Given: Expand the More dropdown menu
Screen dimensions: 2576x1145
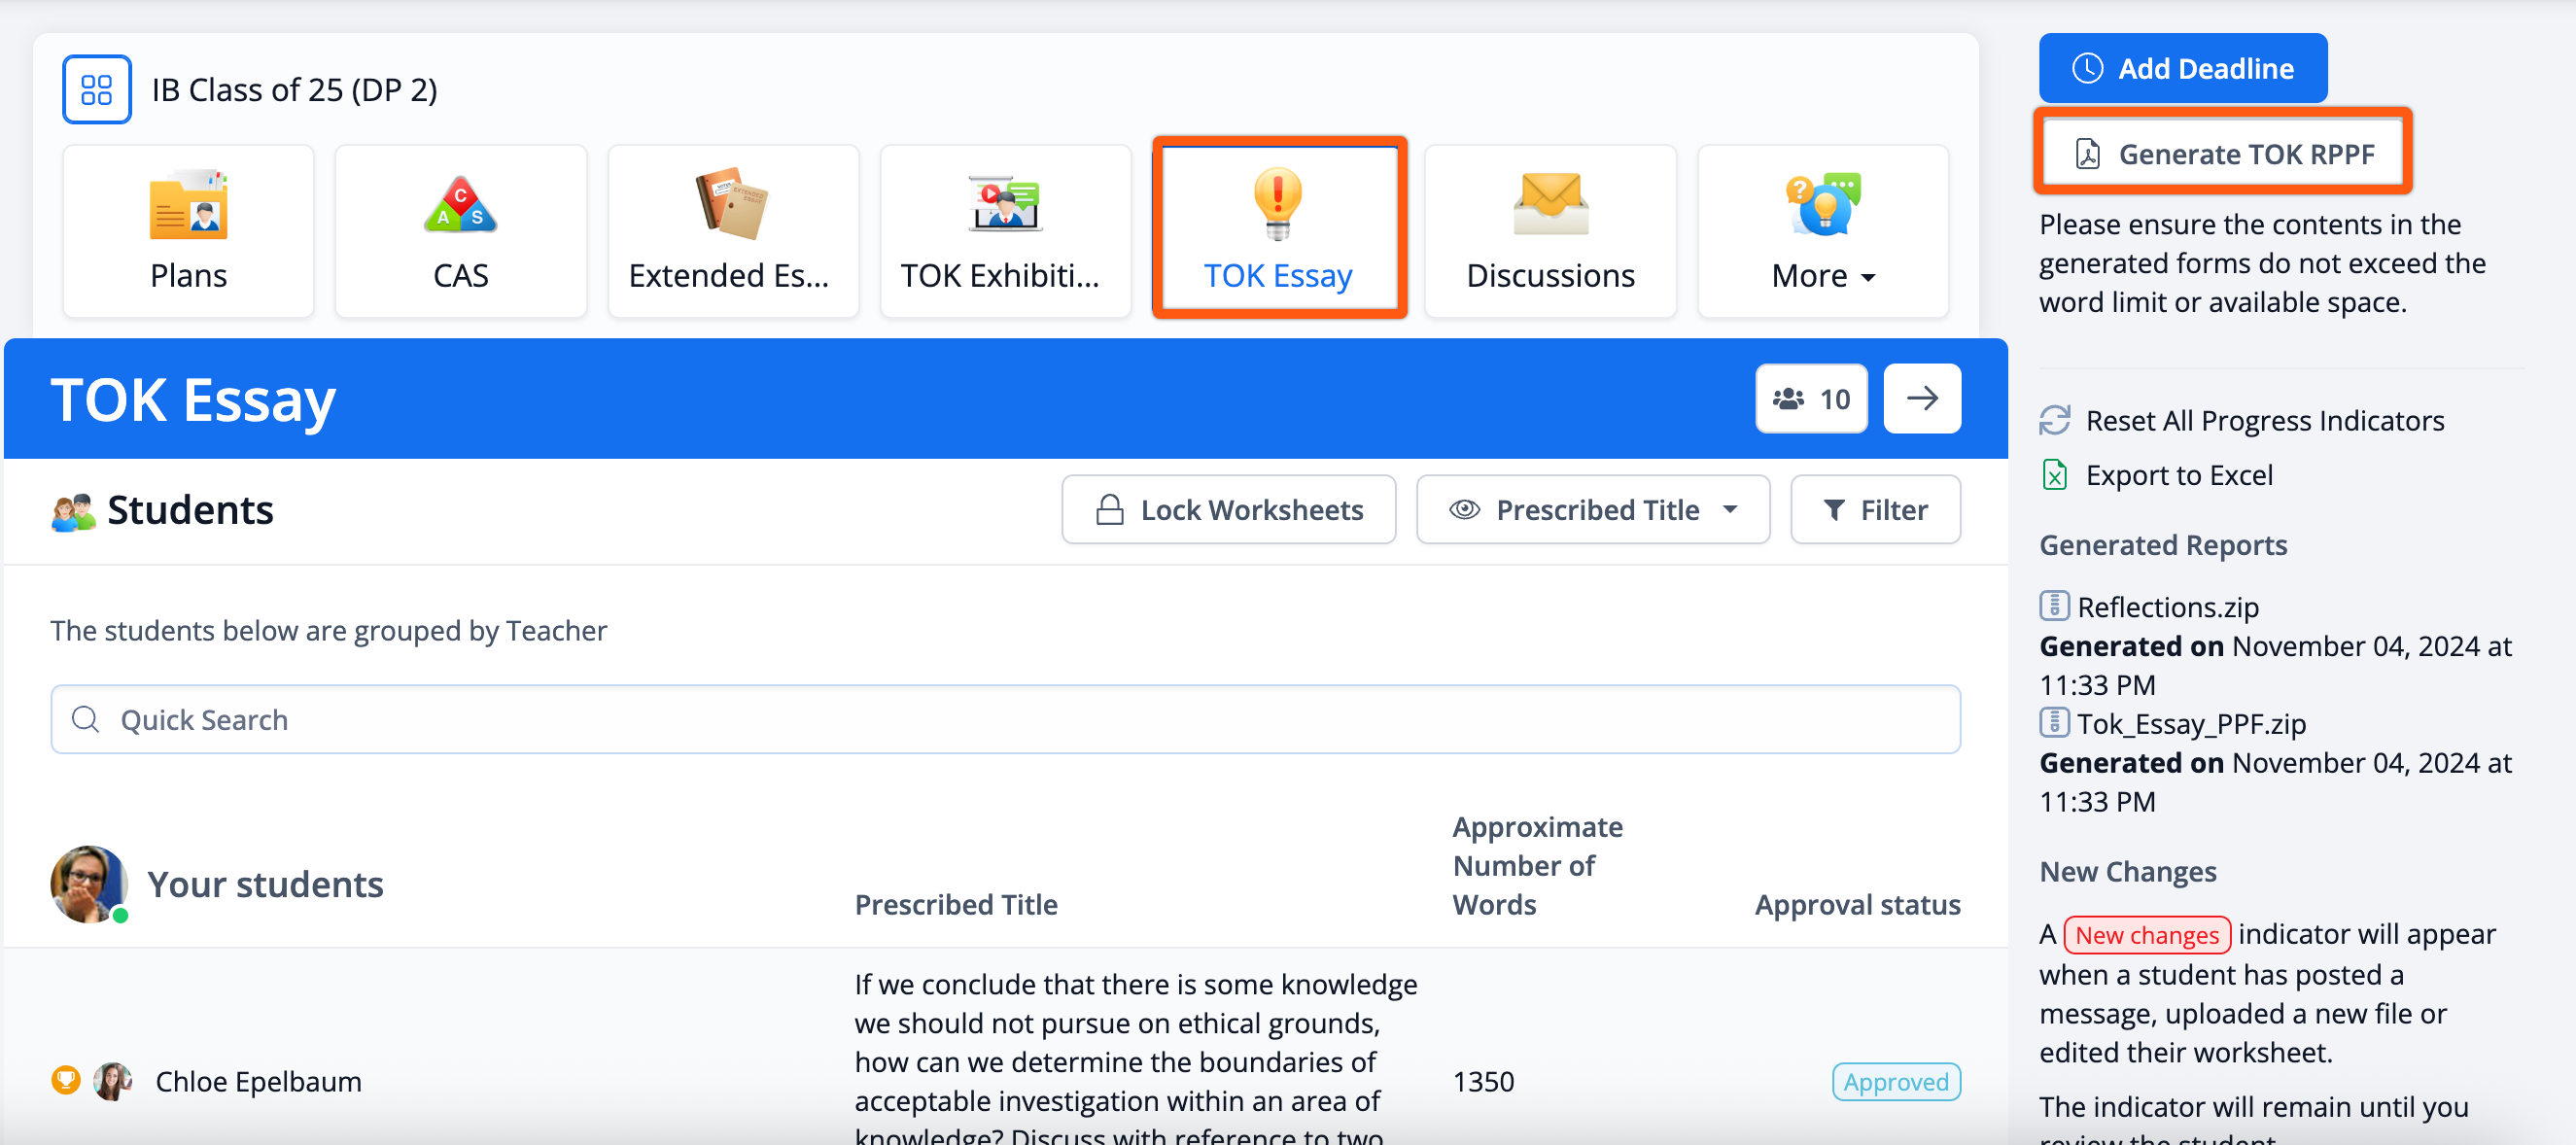Looking at the screenshot, I should pos(1822,232).
